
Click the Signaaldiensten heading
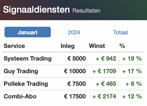[36, 10]
